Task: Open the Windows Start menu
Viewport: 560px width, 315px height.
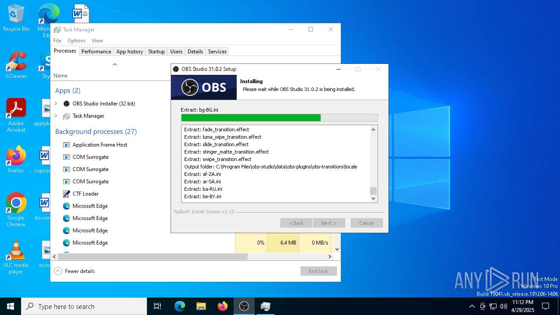Action: point(10,306)
